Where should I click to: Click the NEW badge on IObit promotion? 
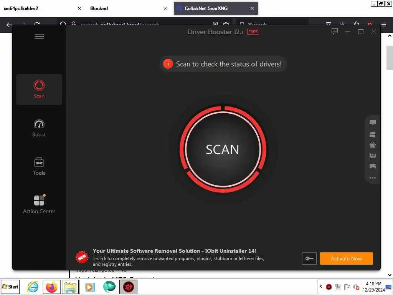(x=82, y=257)
